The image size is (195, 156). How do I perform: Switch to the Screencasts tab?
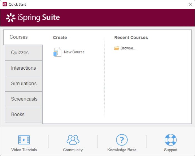[24, 99]
